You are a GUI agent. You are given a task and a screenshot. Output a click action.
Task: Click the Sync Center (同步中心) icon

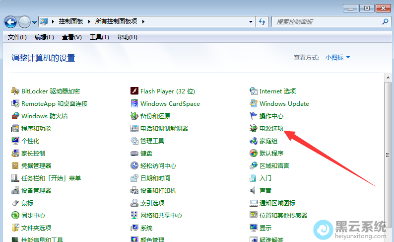click(x=15, y=216)
